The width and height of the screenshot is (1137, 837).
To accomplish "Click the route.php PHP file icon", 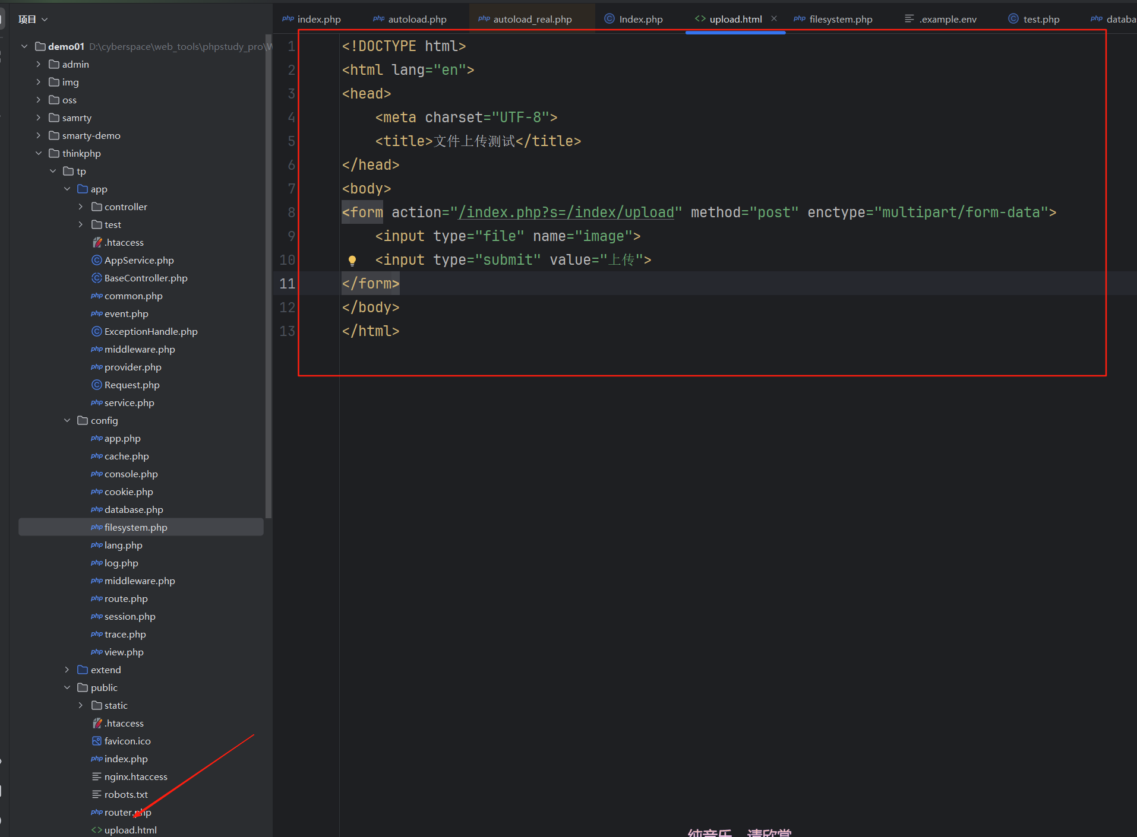I will coord(97,598).
